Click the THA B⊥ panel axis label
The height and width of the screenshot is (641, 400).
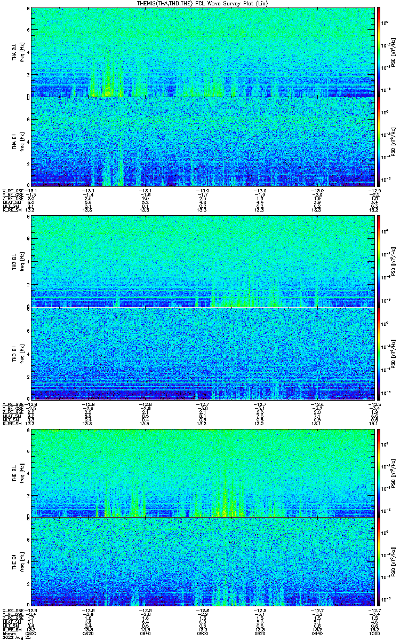tap(15, 52)
